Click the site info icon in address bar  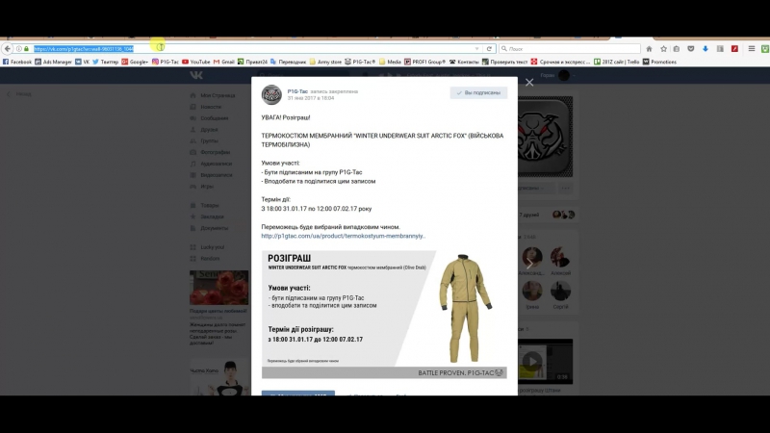[x=19, y=49]
